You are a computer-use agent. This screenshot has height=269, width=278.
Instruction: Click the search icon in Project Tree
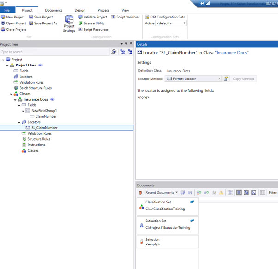coord(114,52)
